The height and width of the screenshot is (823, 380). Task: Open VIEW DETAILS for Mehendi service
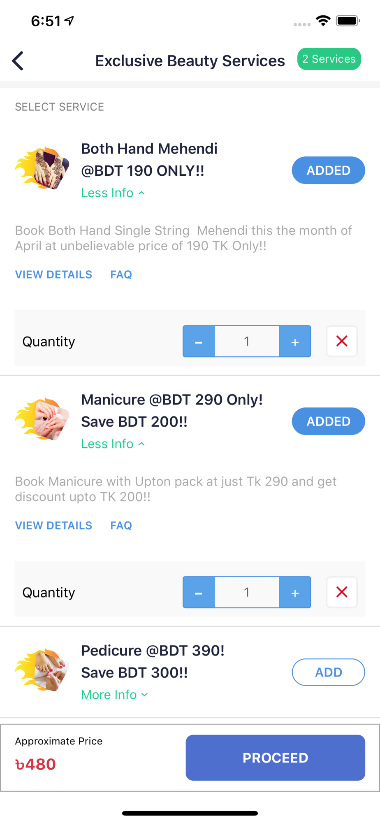pyautogui.click(x=53, y=274)
